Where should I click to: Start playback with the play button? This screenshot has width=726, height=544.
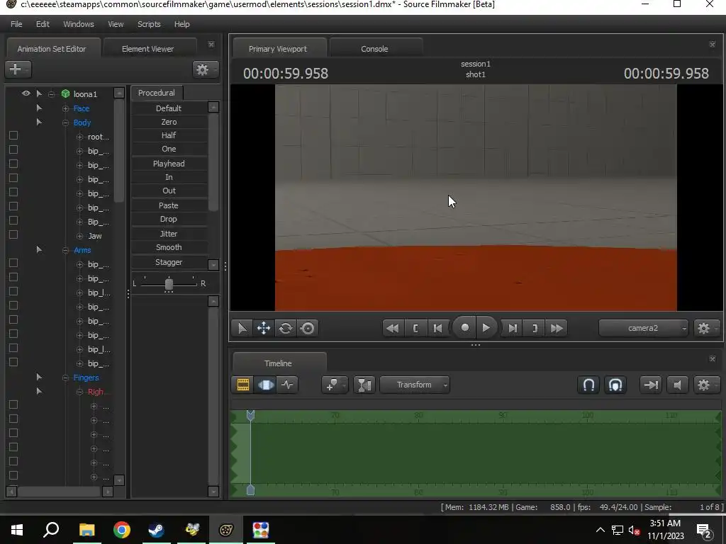(486, 328)
